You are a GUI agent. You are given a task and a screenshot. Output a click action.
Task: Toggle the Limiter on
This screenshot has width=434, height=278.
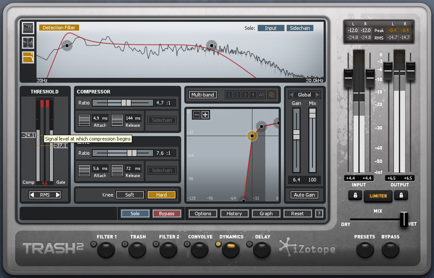coord(378,196)
